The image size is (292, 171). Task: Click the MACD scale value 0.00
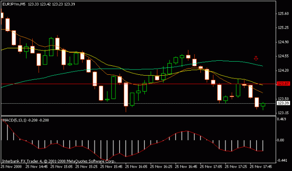[x=280, y=140]
